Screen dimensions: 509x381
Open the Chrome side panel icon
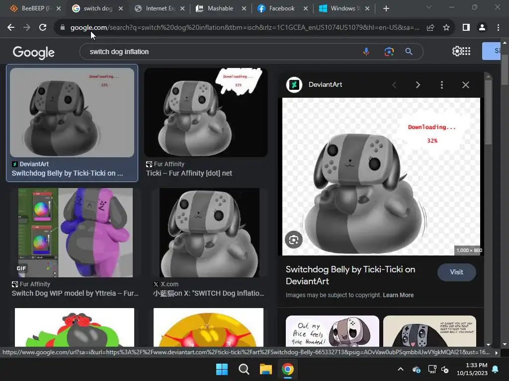point(466,28)
